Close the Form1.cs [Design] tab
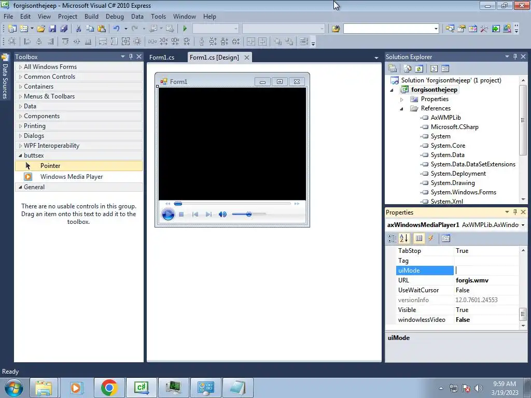This screenshot has width=531, height=398. point(247,58)
